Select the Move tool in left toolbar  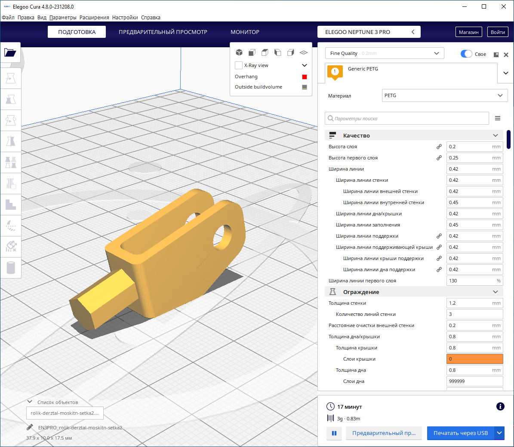(11, 78)
